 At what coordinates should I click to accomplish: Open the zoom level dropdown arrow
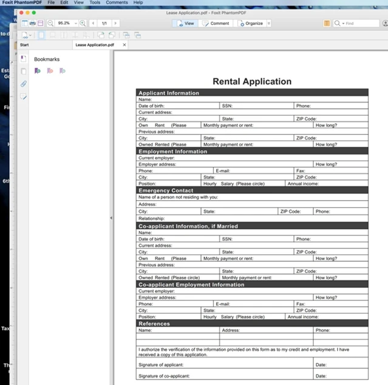coord(76,23)
